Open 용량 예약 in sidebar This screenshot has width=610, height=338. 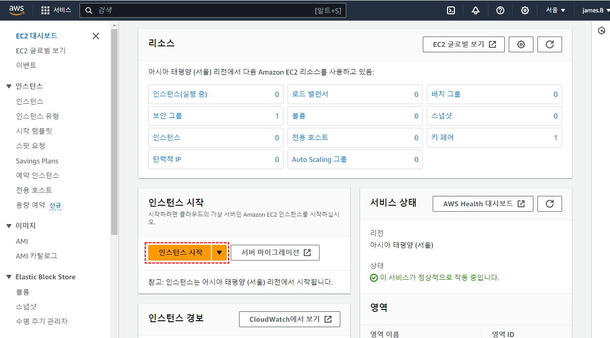30,205
